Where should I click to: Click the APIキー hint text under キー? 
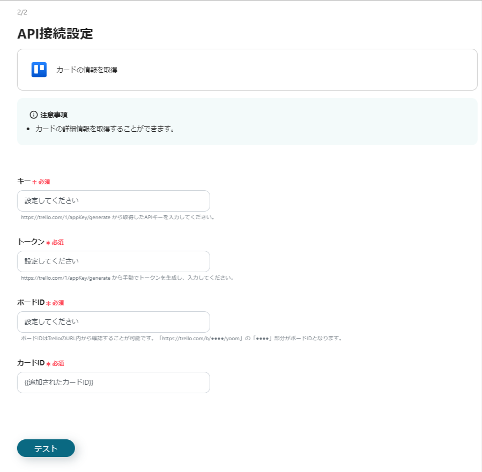[x=118, y=217]
